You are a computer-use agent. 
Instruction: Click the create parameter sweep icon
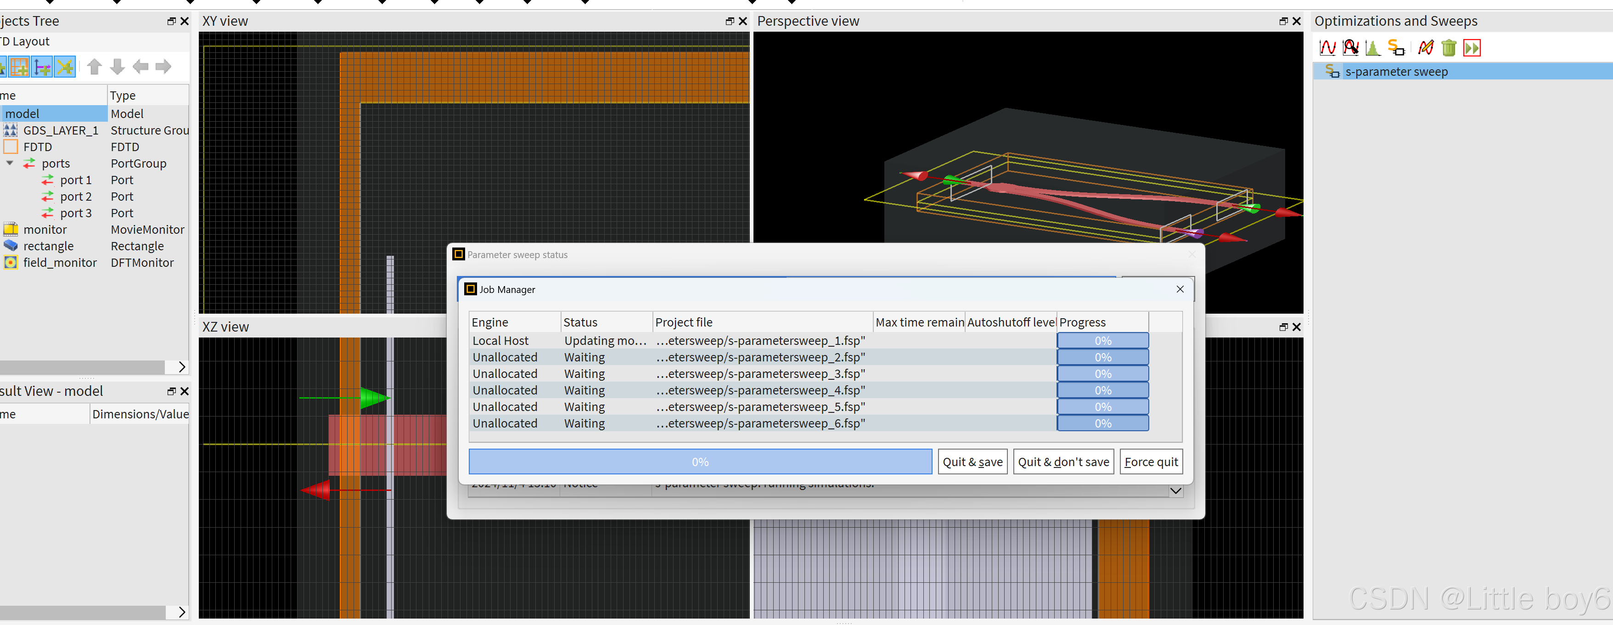point(1327,48)
